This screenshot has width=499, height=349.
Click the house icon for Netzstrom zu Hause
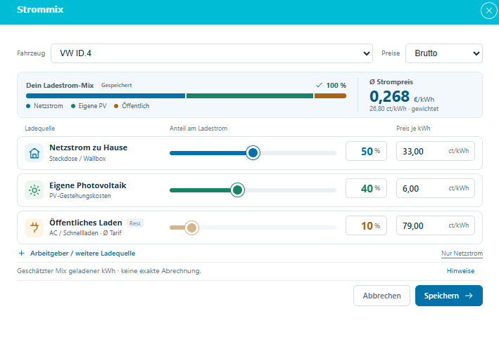pos(34,153)
